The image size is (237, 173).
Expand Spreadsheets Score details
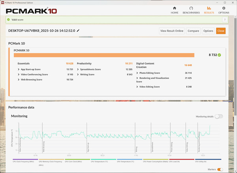tap(78, 69)
